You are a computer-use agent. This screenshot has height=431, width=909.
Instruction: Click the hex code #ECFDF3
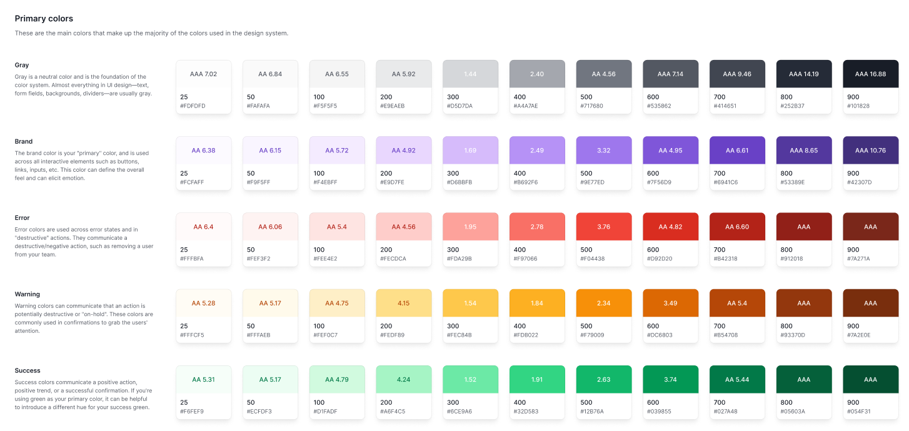259,412
